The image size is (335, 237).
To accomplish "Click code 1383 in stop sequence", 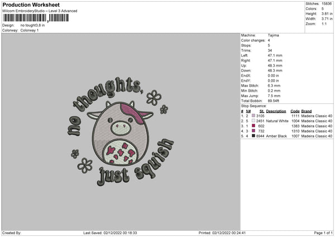I will pos(295,126).
